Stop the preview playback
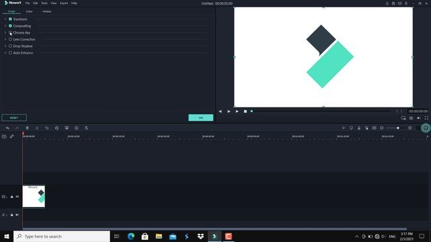The height and width of the screenshot is (242, 431). point(245,112)
